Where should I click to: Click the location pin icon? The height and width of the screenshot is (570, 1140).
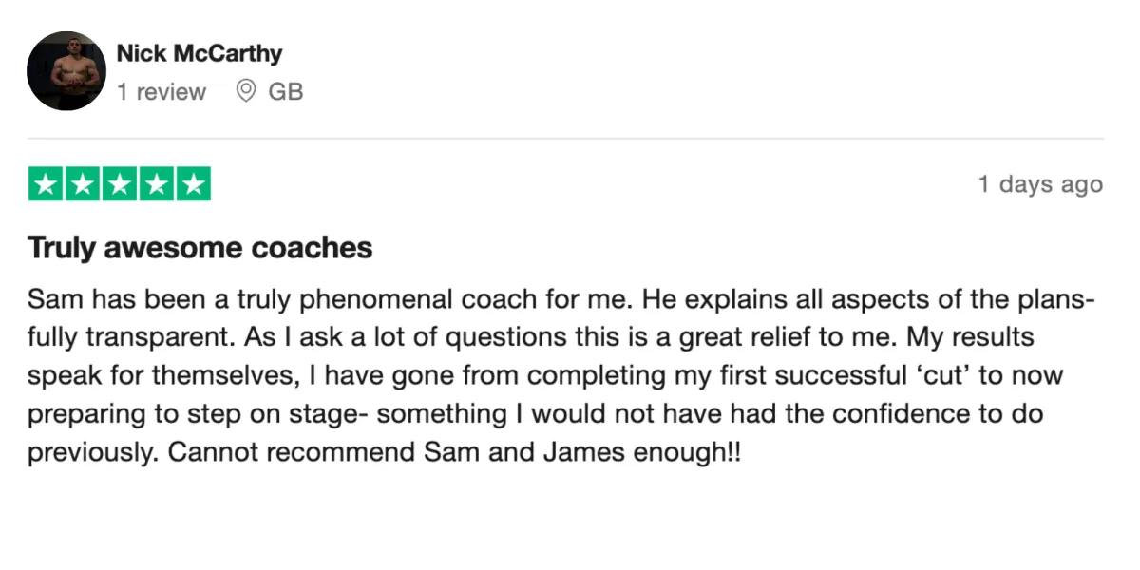point(246,92)
